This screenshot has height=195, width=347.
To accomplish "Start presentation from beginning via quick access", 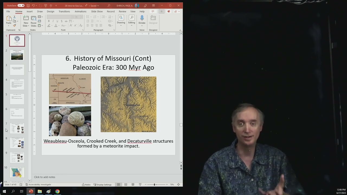I will coord(46,5).
